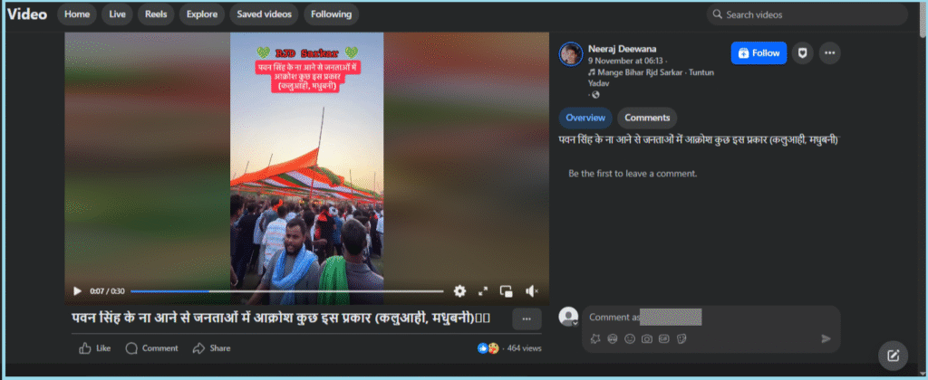
Task: Open more options next to Follow
Action: pos(829,53)
